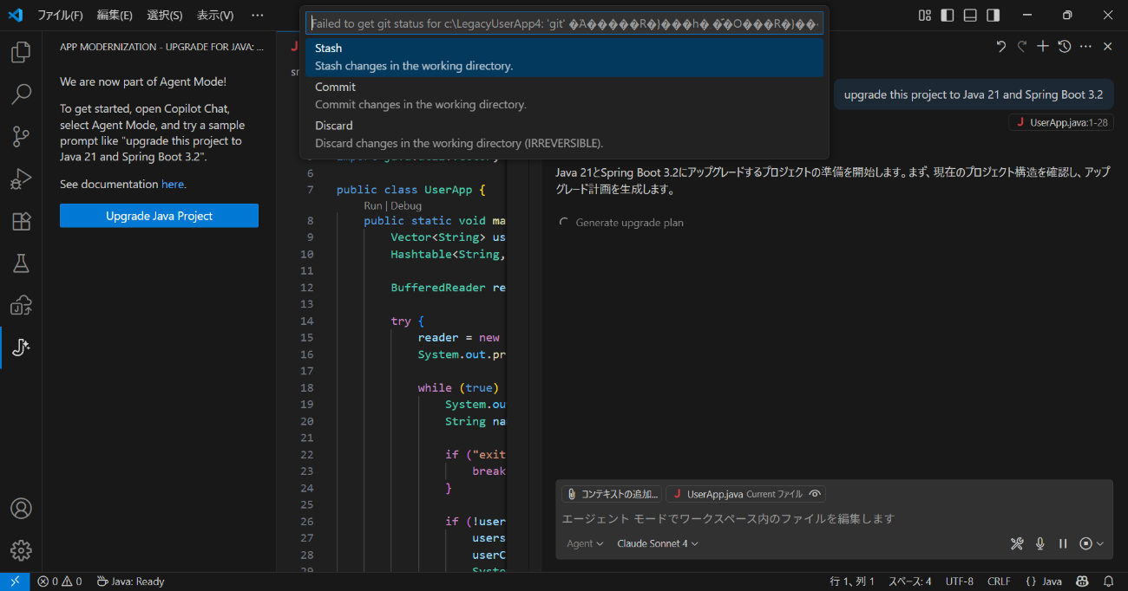The width and height of the screenshot is (1128, 591).
Task: Click UTF-8 encoding in status bar
Action: click(959, 581)
